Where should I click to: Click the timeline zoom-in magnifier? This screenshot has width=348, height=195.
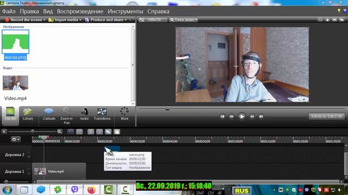[59, 132]
